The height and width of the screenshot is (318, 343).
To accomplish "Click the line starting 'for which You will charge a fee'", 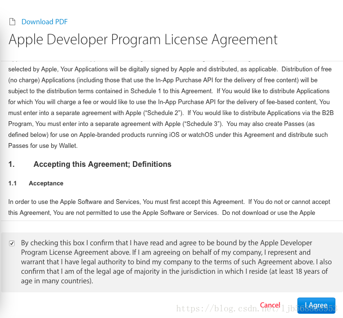I will [x=169, y=102].
